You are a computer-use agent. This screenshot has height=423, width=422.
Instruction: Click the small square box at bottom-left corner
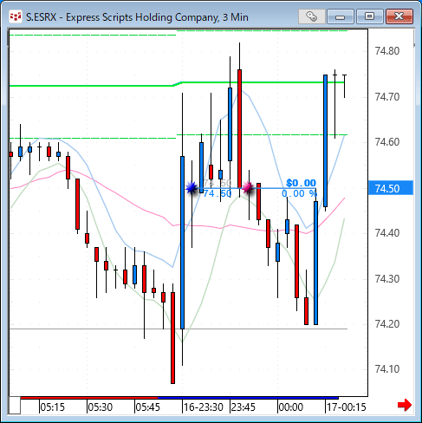15,406
